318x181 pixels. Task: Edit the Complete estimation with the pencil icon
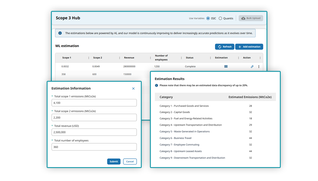click(x=252, y=66)
